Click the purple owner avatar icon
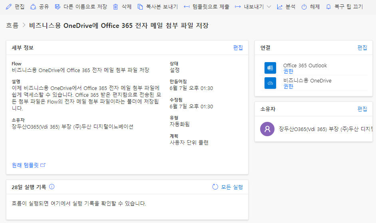The height and width of the screenshot is (223, 376). click(x=267, y=129)
